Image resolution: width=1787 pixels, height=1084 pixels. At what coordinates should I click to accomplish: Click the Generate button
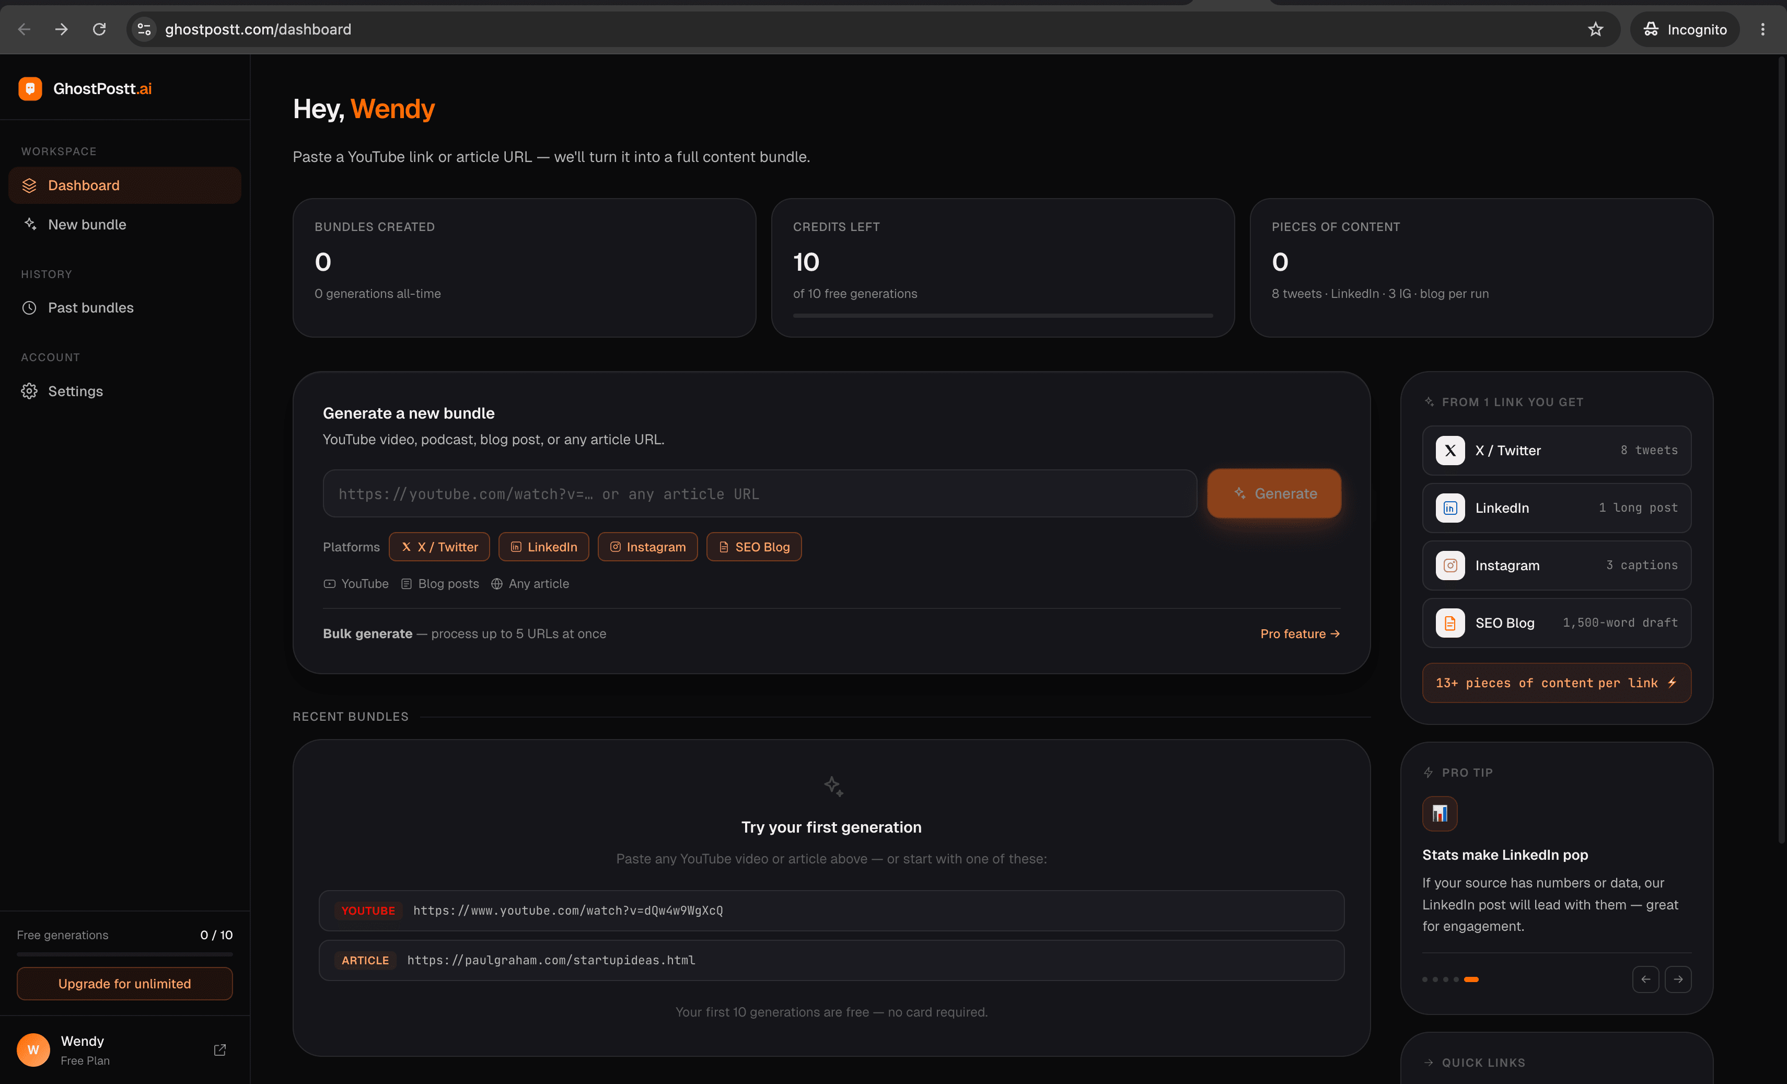[x=1273, y=493]
